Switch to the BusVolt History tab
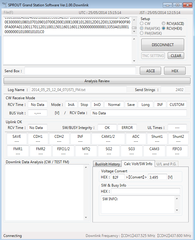 click(x=107, y=164)
